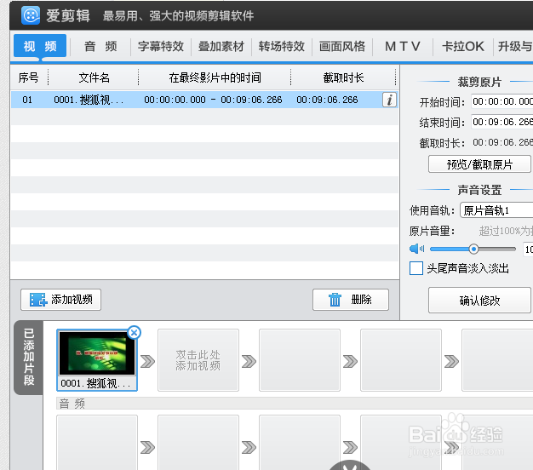Click the 0001.搜狐视... filename cell
This screenshot has width=533, height=470.
click(89, 100)
